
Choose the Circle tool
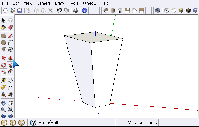click(x=3, y=43)
